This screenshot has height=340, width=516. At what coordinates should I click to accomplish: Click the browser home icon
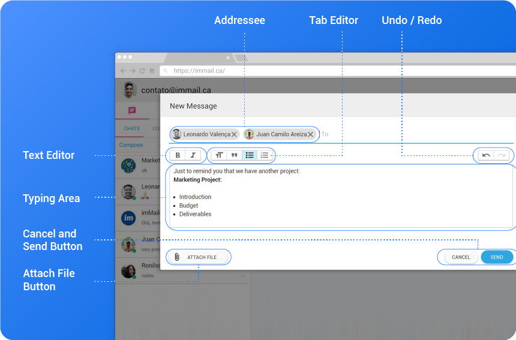[x=152, y=71]
